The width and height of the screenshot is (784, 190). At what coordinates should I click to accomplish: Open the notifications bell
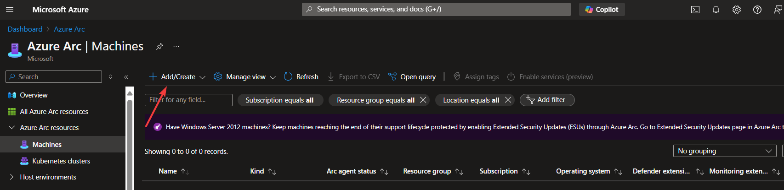(716, 10)
